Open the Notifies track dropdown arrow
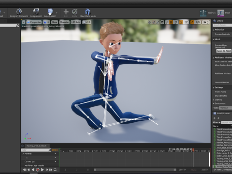This screenshot has height=174, width=232. coord(56,154)
